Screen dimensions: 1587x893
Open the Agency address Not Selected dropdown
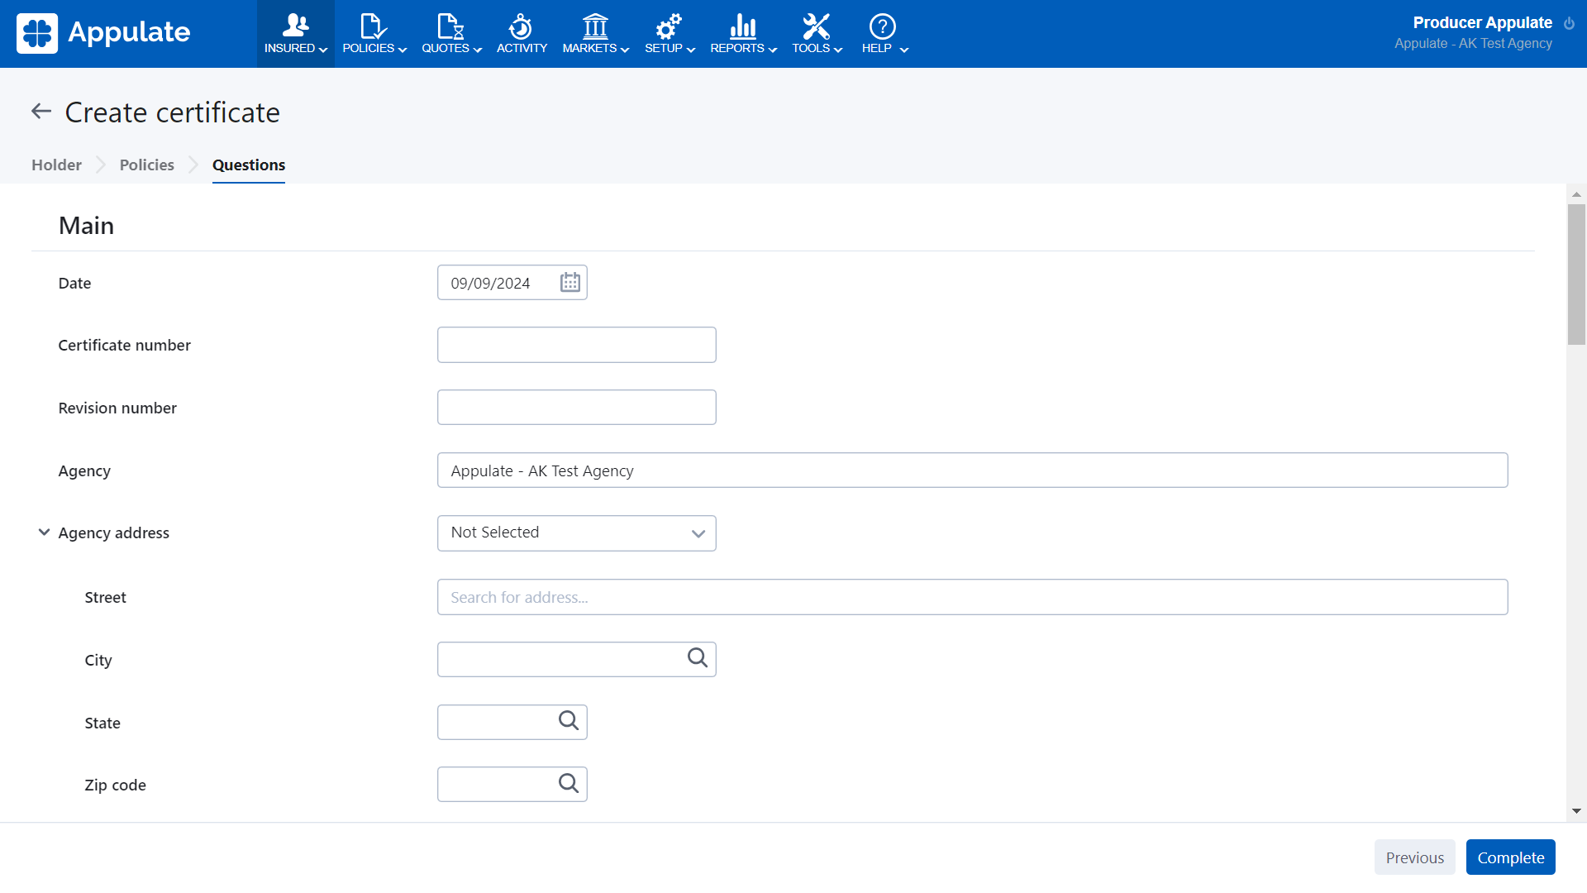coord(576,533)
